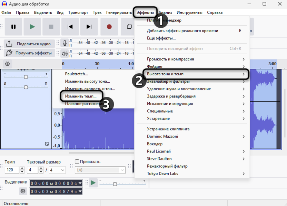The width and height of the screenshot is (287, 206).
Task: Open the time signature denominator dropdown
Action: (x=57, y=170)
